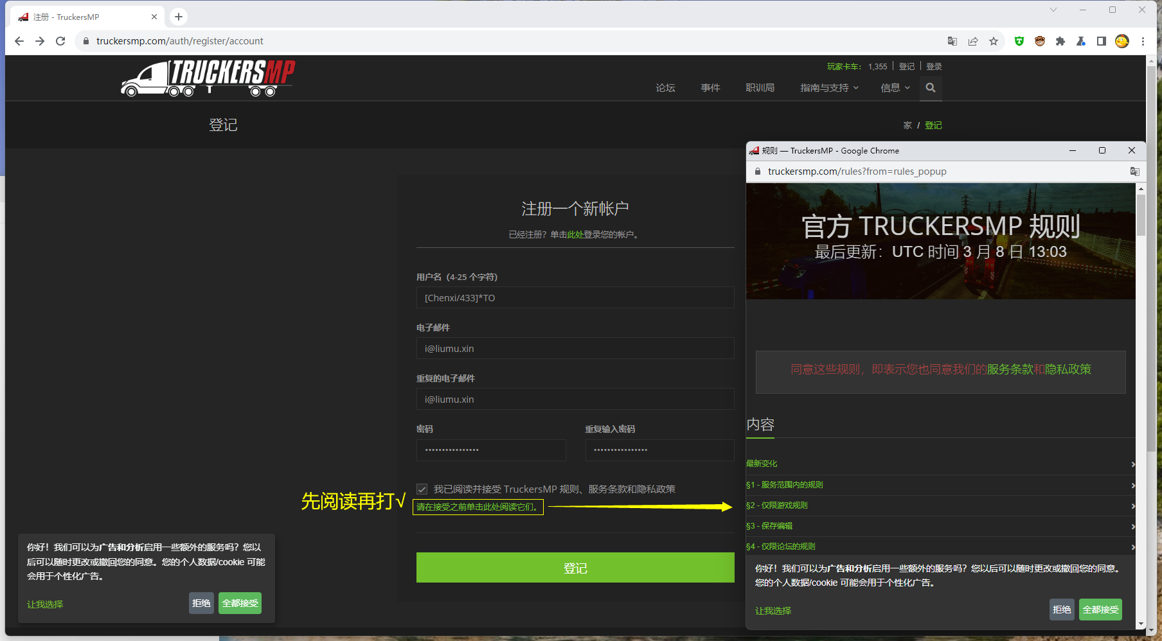Click the translate icon in the rules popup

1135,171
